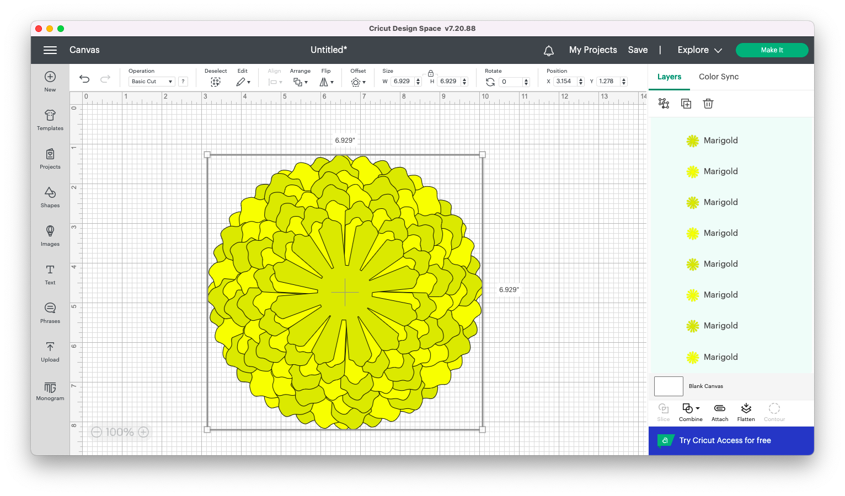The image size is (845, 496).
Task: Expand the Operation Basic Cut dropdown
Action: click(x=152, y=82)
